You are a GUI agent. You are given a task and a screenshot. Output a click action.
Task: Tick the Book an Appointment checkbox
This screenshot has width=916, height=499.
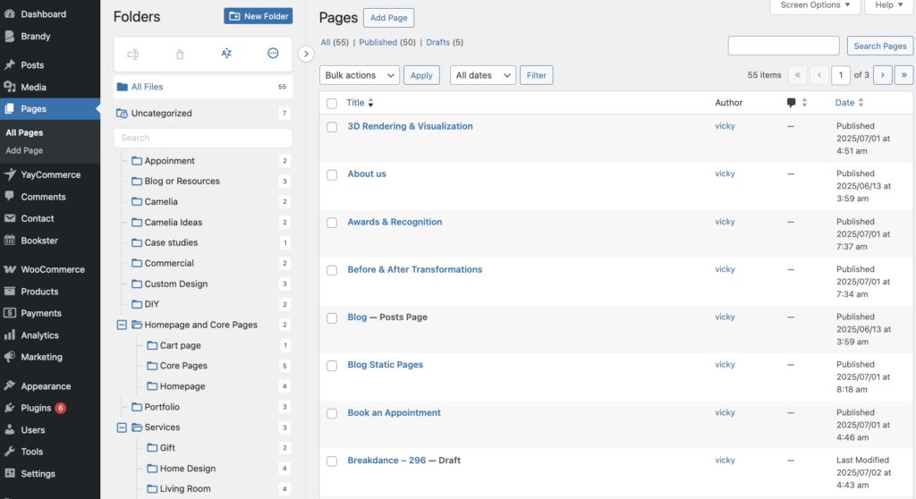coord(332,414)
